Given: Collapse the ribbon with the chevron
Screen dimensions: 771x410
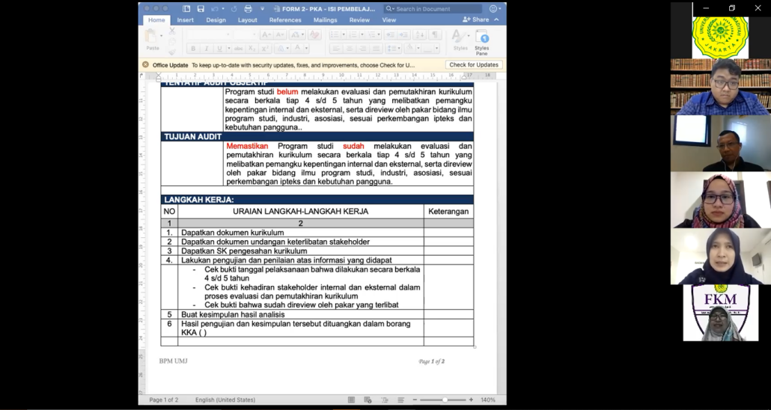Looking at the screenshot, I should (496, 19).
